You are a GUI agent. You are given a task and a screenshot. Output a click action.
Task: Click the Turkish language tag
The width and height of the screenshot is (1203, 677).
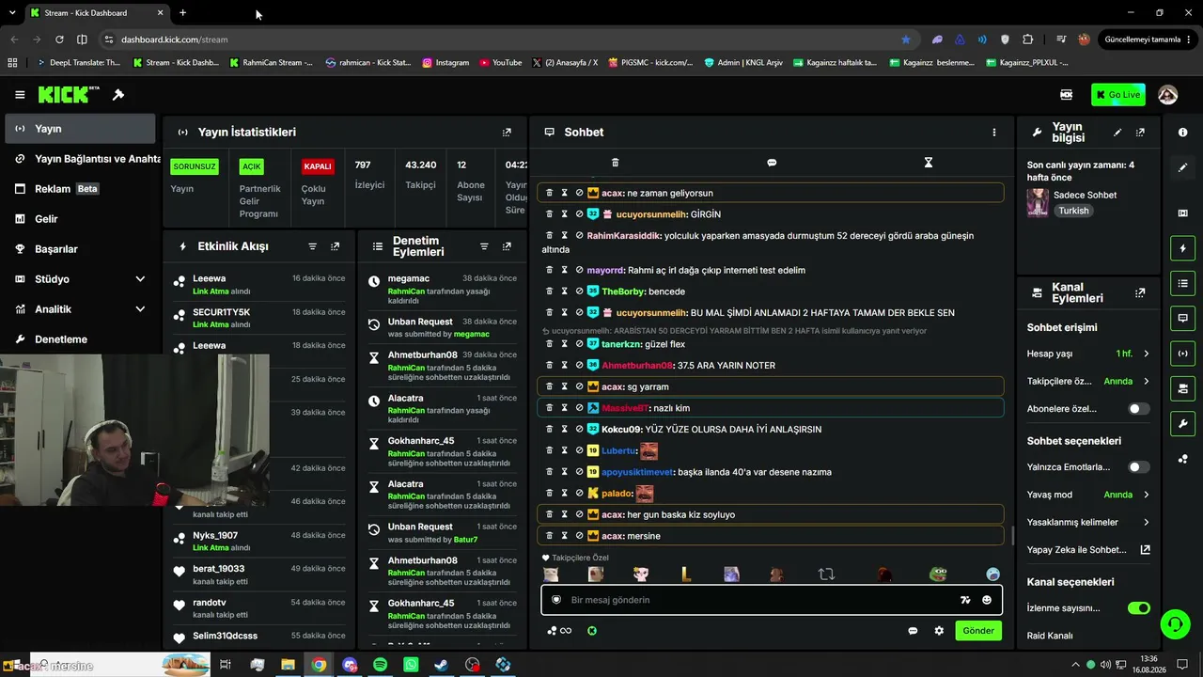[x=1073, y=211]
